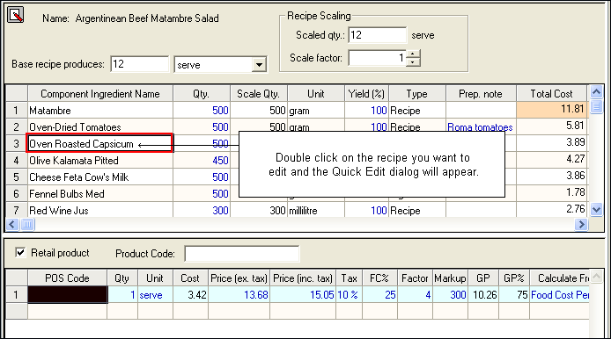Click the Tax value 10 %
The image size is (611, 339).
click(x=349, y=295)
